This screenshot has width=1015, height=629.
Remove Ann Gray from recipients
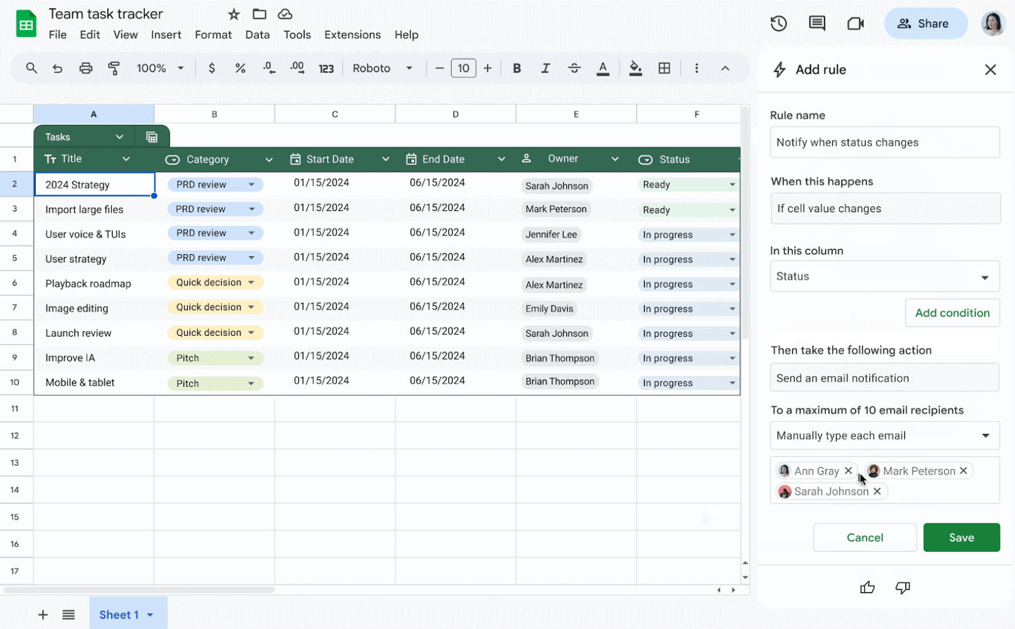849,471
